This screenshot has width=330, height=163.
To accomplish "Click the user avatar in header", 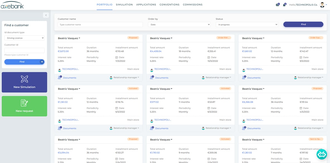I will (x=322, y=5).
